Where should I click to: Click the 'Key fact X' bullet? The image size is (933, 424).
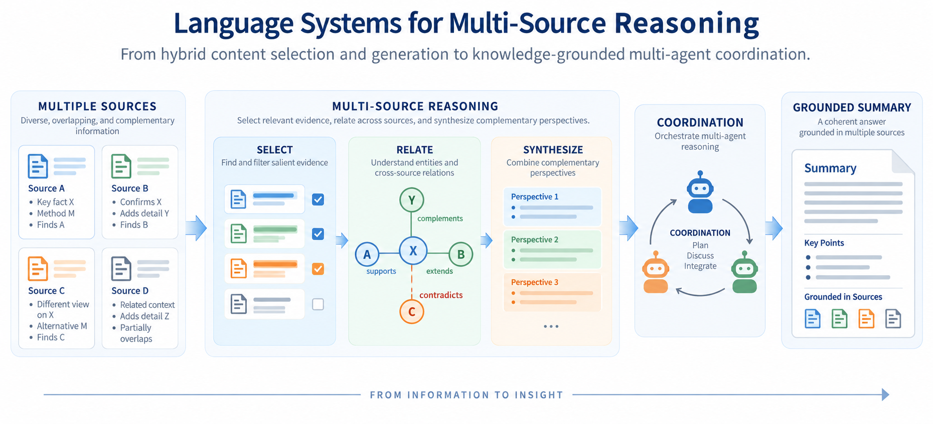(55, 202)
